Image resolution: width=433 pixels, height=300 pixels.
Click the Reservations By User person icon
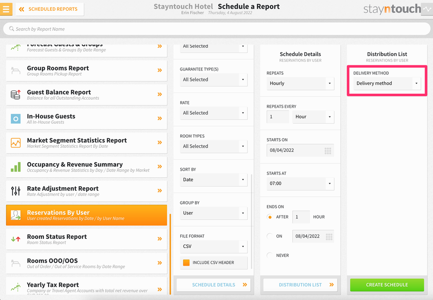coord(16,215)
